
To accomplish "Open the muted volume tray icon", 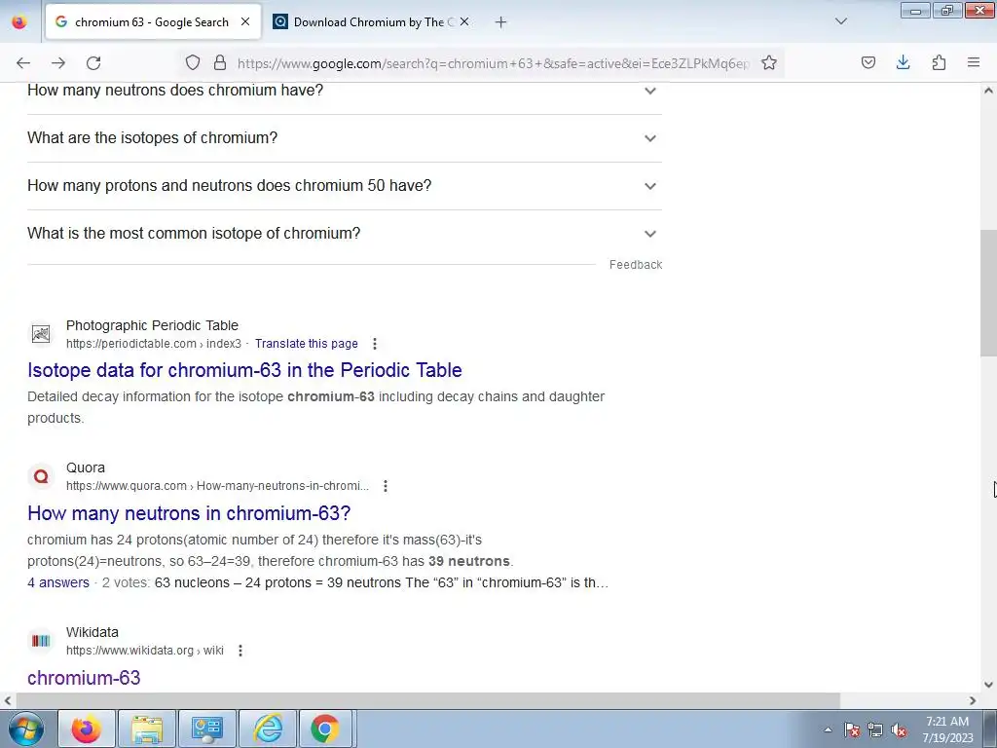I will [x=899, y=729].
